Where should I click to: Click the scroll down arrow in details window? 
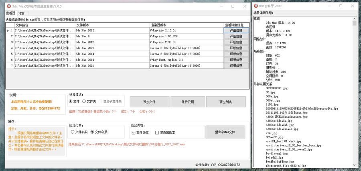[x=354, y=165]
